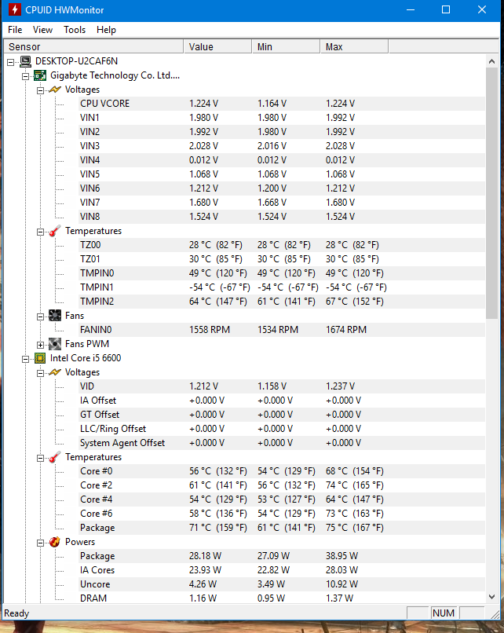The width and height of the screenshot is (504, 633).
Task: Open the Tools menu
Action: [75, 30]
